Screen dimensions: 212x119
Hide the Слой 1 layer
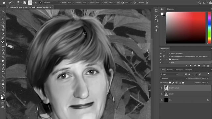pyautogui.click(x=162, y=94)
